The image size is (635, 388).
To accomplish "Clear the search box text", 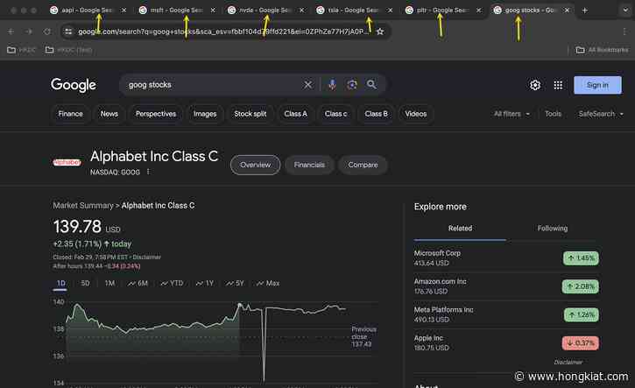I will [307, 85].
